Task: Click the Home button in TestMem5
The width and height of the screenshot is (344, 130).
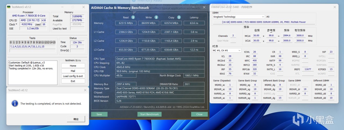Action: [73, 66]
